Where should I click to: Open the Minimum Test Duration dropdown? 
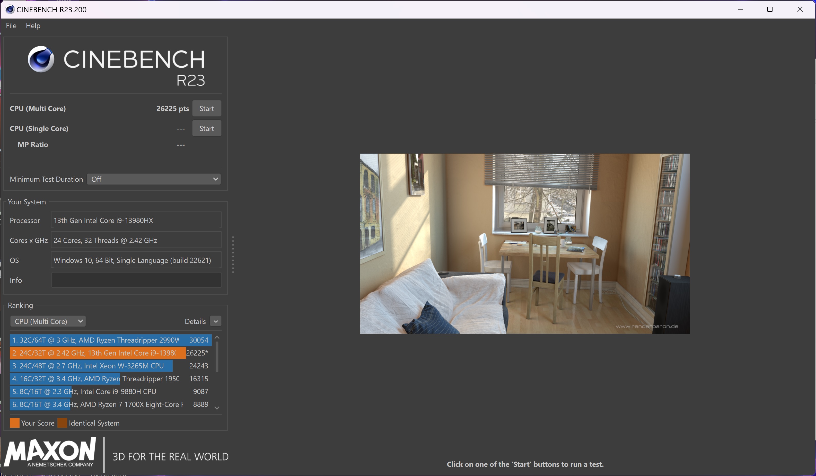(154, 179)
